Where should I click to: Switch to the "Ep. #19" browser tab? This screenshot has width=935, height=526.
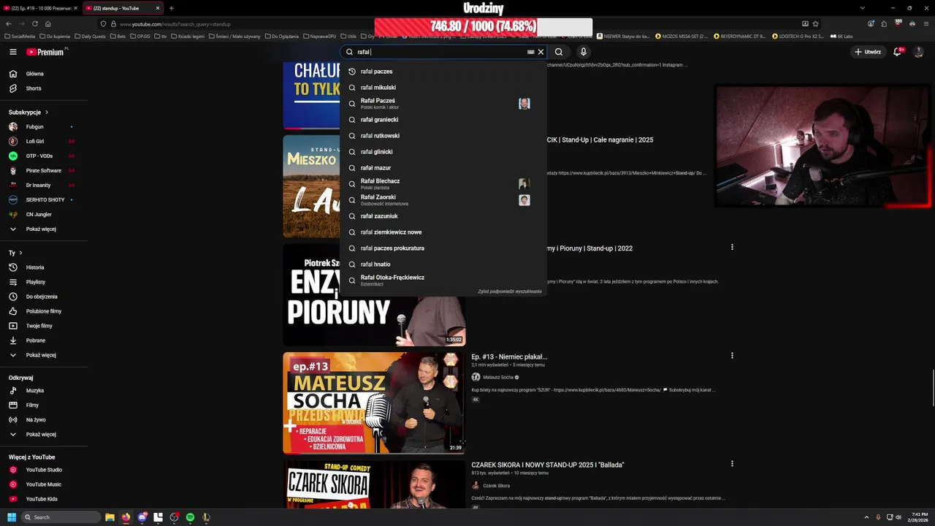click(40, 8)
